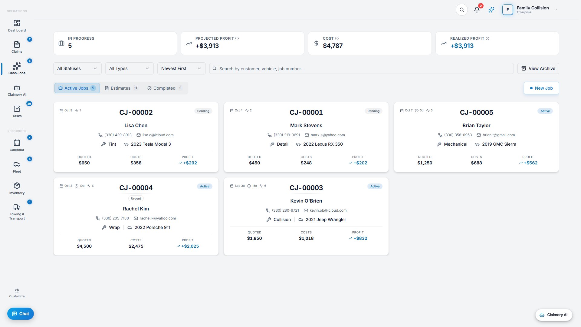
Task: Go to Tasks in the sidebar
Action: (x=17, y=111)
